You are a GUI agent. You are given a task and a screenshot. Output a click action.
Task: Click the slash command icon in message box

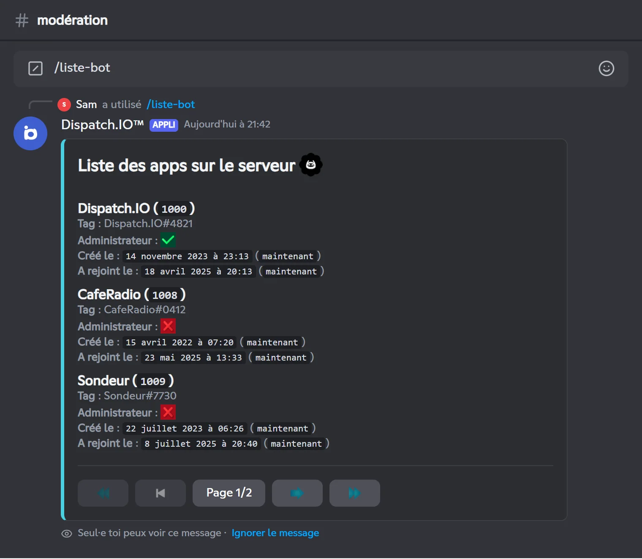click(35, 68)
